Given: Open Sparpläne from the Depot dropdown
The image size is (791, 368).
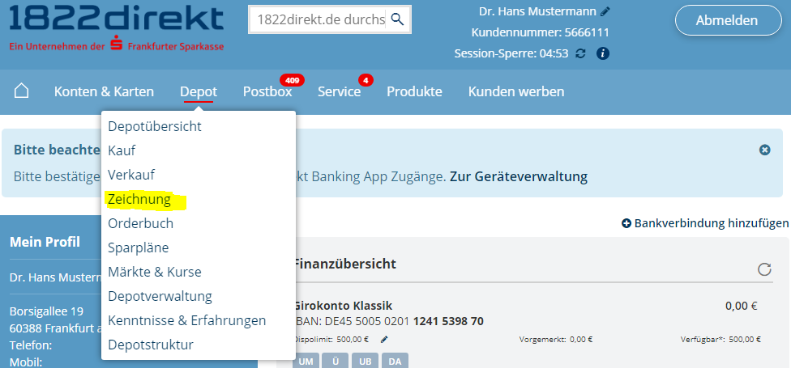Looking at the screenshot, I should [138, 247].
